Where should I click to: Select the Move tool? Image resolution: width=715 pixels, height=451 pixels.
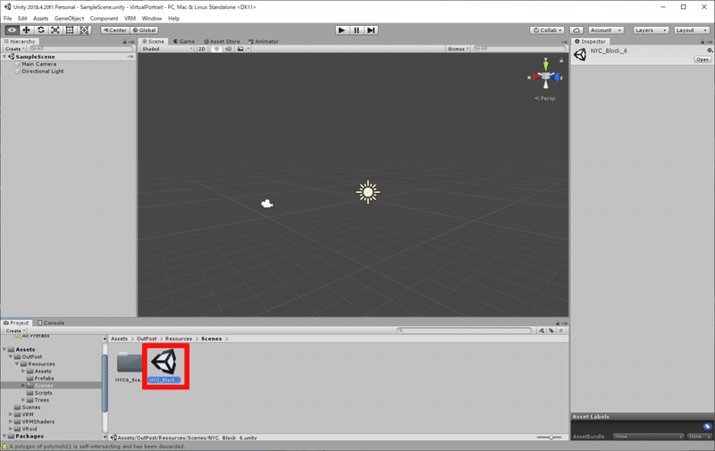(27, 30)
